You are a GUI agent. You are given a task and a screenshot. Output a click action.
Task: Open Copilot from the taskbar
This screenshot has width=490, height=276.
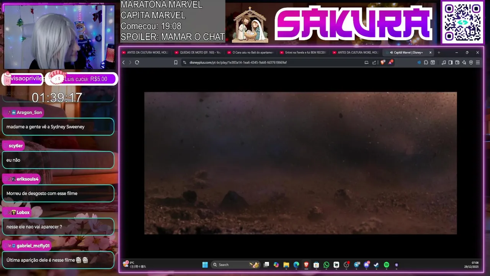(x=276, y=265)
